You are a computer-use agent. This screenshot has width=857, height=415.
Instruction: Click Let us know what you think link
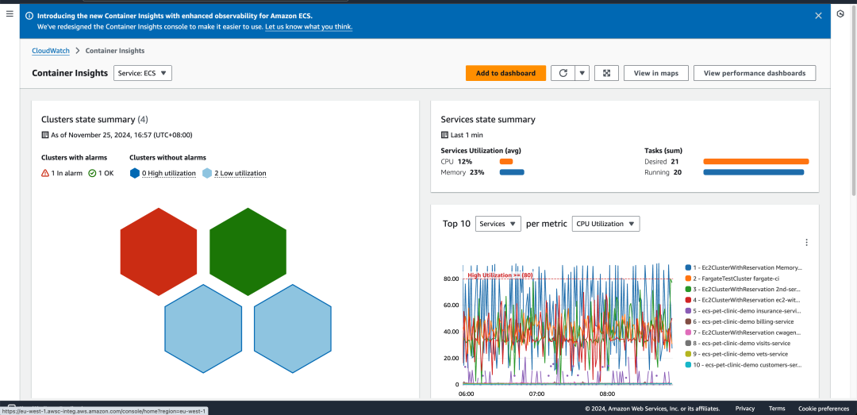pos(309,26)
